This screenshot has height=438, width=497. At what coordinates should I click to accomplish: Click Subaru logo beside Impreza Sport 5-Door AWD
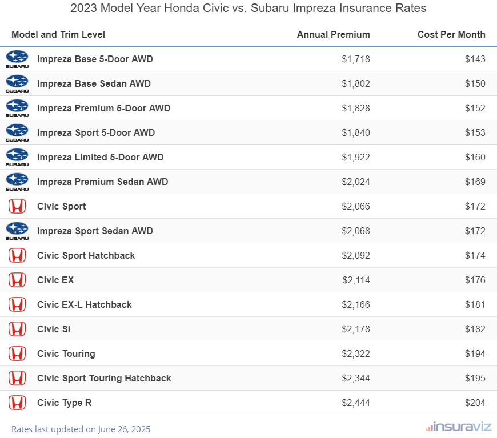17,133
